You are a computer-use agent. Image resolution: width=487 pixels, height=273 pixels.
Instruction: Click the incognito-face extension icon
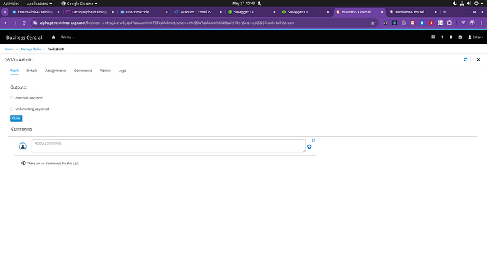[385, 23]
